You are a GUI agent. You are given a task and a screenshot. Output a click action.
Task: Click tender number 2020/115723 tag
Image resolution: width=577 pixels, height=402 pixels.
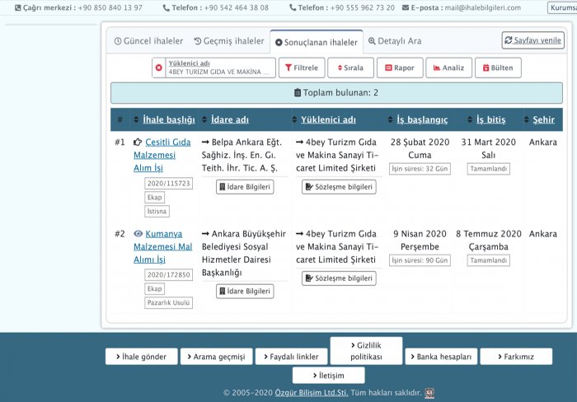(x=168, y=183)
